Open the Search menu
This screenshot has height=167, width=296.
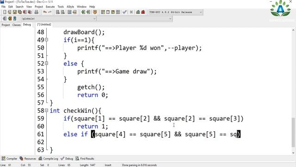click(x=19, y=6)
